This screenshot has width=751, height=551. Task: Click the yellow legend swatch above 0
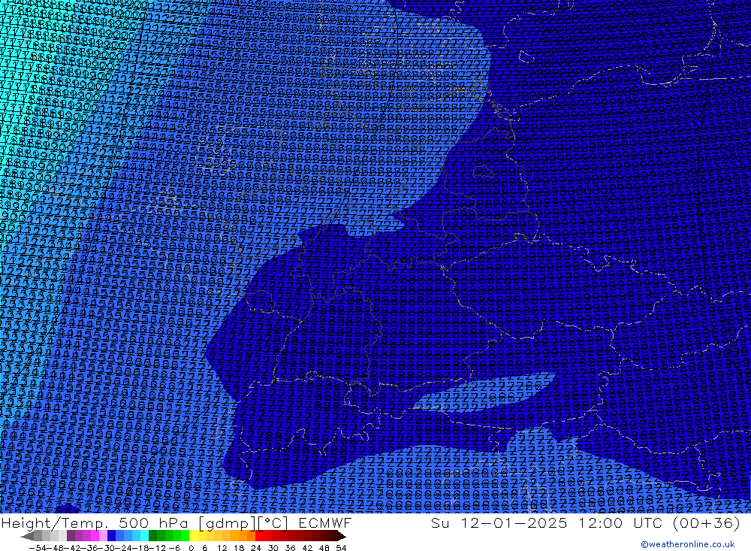194,536
